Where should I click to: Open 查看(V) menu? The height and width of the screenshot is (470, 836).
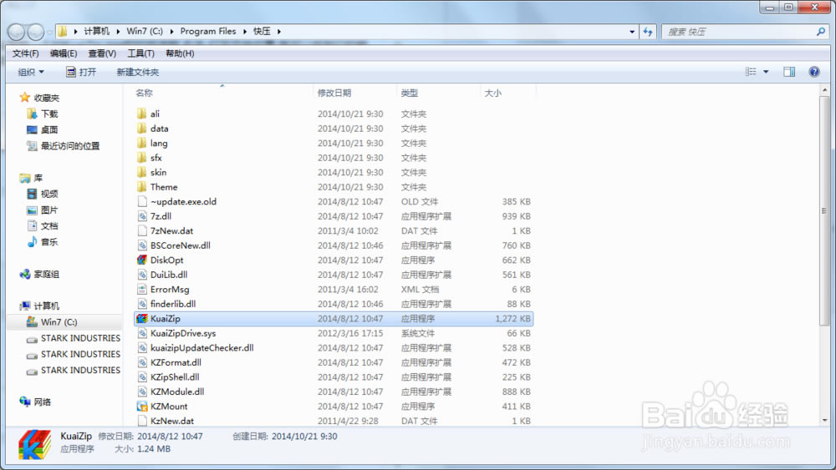(102, 53)
